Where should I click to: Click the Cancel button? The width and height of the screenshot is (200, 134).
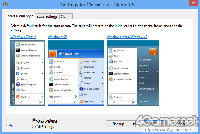coord(181,124)
